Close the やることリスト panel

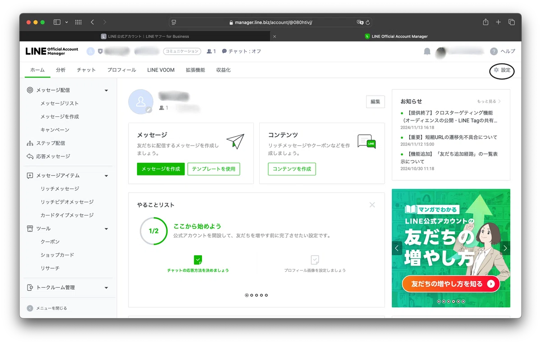[372, 205]
